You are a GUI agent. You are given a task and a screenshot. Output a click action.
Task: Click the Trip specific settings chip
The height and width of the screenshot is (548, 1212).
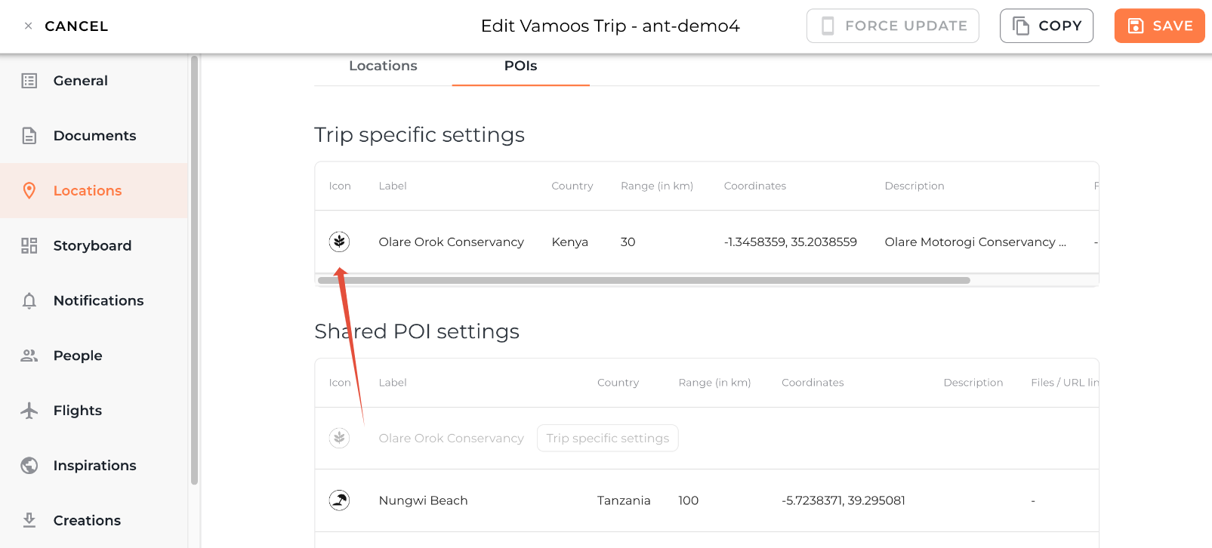point(607,439)
